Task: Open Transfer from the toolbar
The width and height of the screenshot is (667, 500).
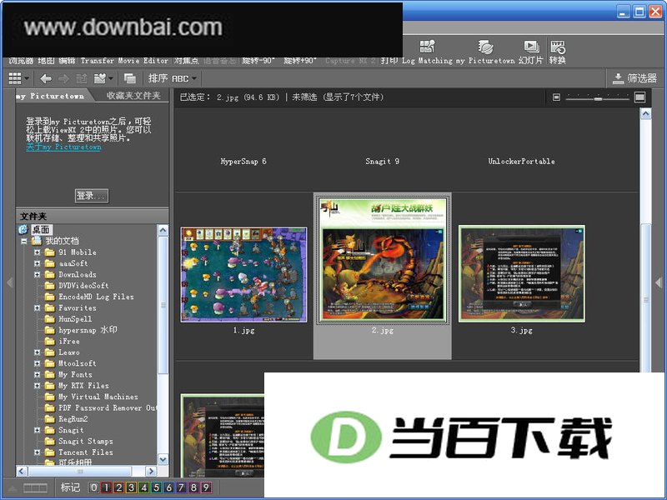Action: (x=97, y=61)
